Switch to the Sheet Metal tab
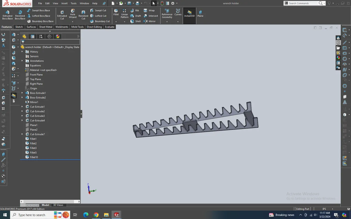 click(x=46, y=27)
